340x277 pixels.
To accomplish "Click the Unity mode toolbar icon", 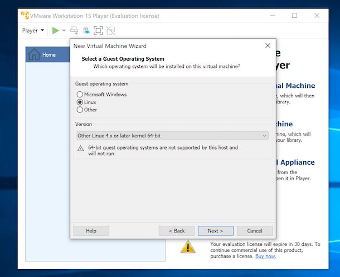I will pos(111,31).
